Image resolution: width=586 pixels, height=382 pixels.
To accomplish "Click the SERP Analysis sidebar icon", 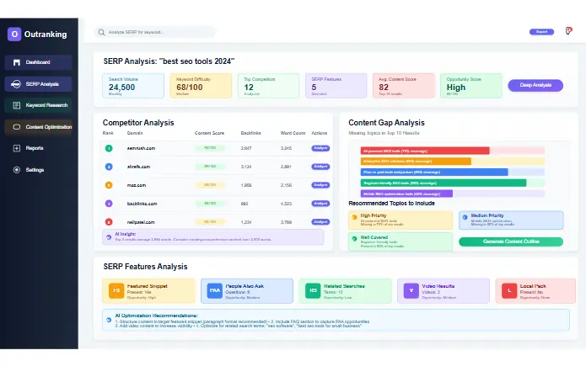I will pos(16,84).
